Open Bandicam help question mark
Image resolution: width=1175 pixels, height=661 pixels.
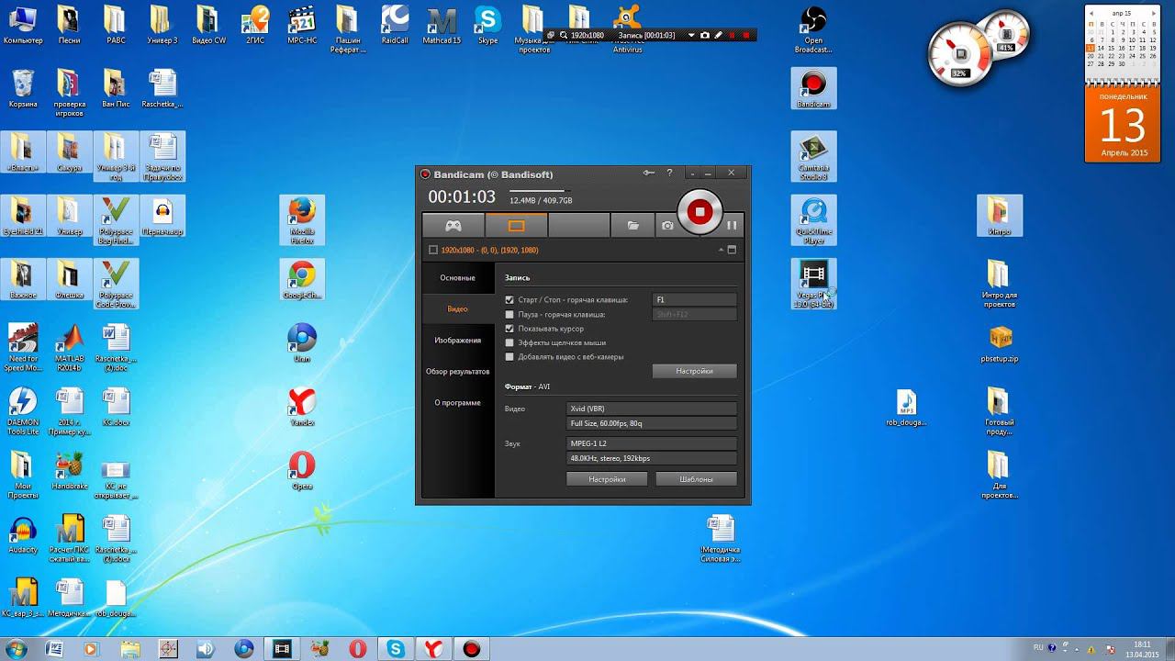tap(669, 173)
